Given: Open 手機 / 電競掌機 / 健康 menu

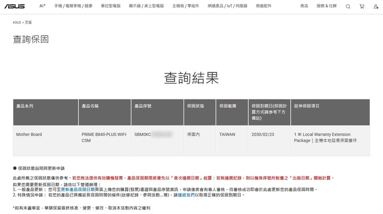Looking at the screenshot, I should coord(73,6).
